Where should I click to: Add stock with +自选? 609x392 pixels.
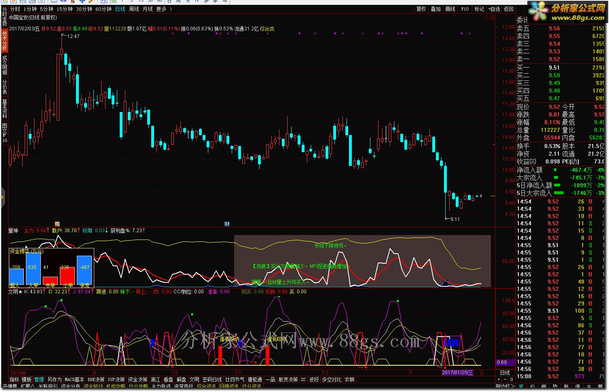(x=494, y=9)
